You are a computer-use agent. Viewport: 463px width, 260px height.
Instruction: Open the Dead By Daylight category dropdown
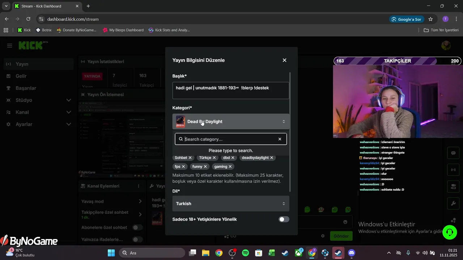pyautogui.click(x=231, y=121)
